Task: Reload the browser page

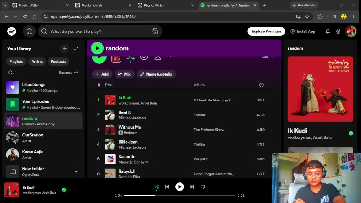Action: click(x=25, y=17)
